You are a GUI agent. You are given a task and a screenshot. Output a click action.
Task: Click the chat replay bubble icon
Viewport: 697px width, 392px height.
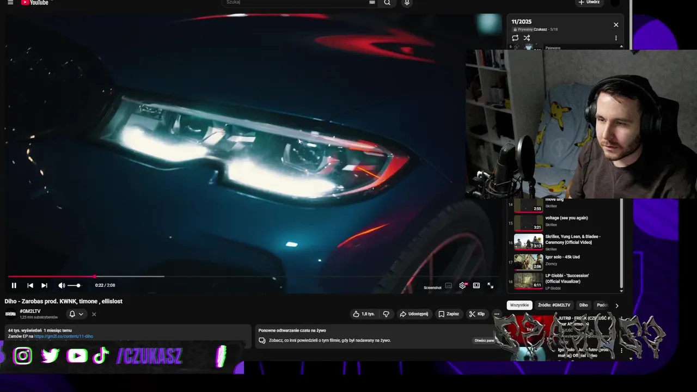pos(262,341)
